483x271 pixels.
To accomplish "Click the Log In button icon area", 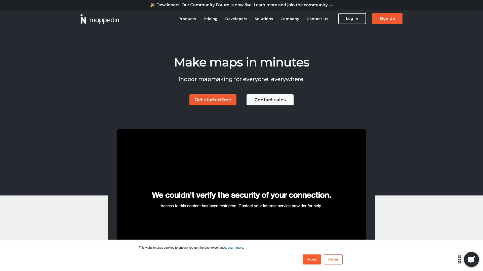I will pos(352,19).
